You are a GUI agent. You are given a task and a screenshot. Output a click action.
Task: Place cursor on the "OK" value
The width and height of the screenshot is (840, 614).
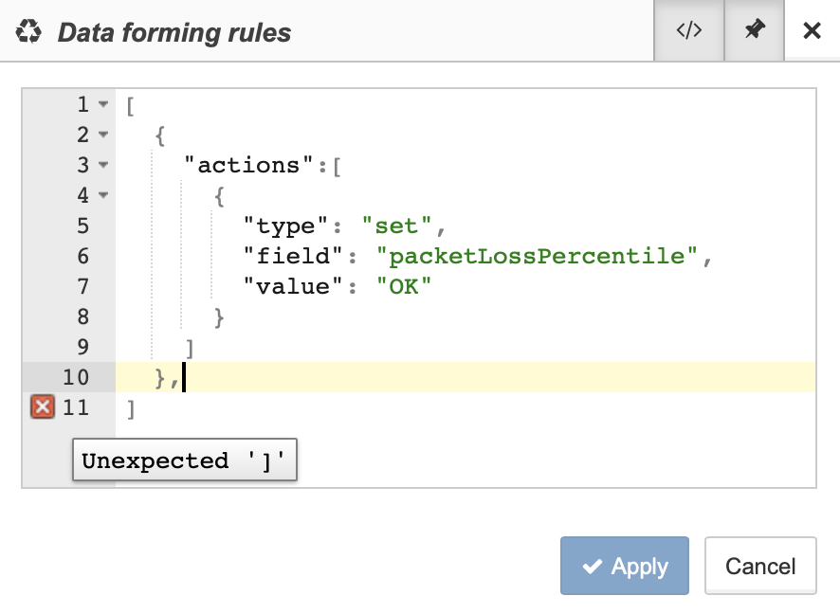403,286
